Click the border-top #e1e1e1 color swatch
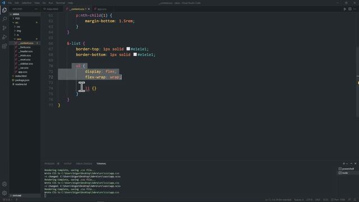The height and width of the screenshot is (202, 359). [x=128, y=49]
